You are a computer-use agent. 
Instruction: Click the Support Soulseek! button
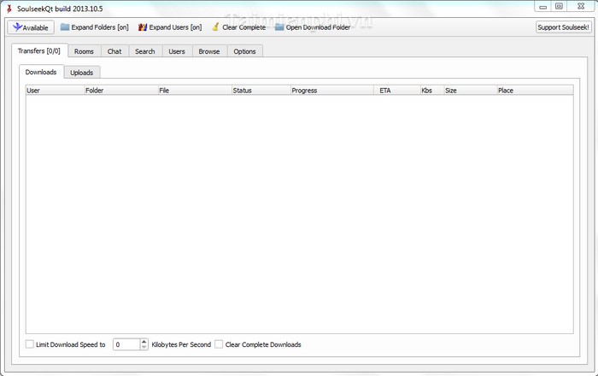tap(563, 27)
